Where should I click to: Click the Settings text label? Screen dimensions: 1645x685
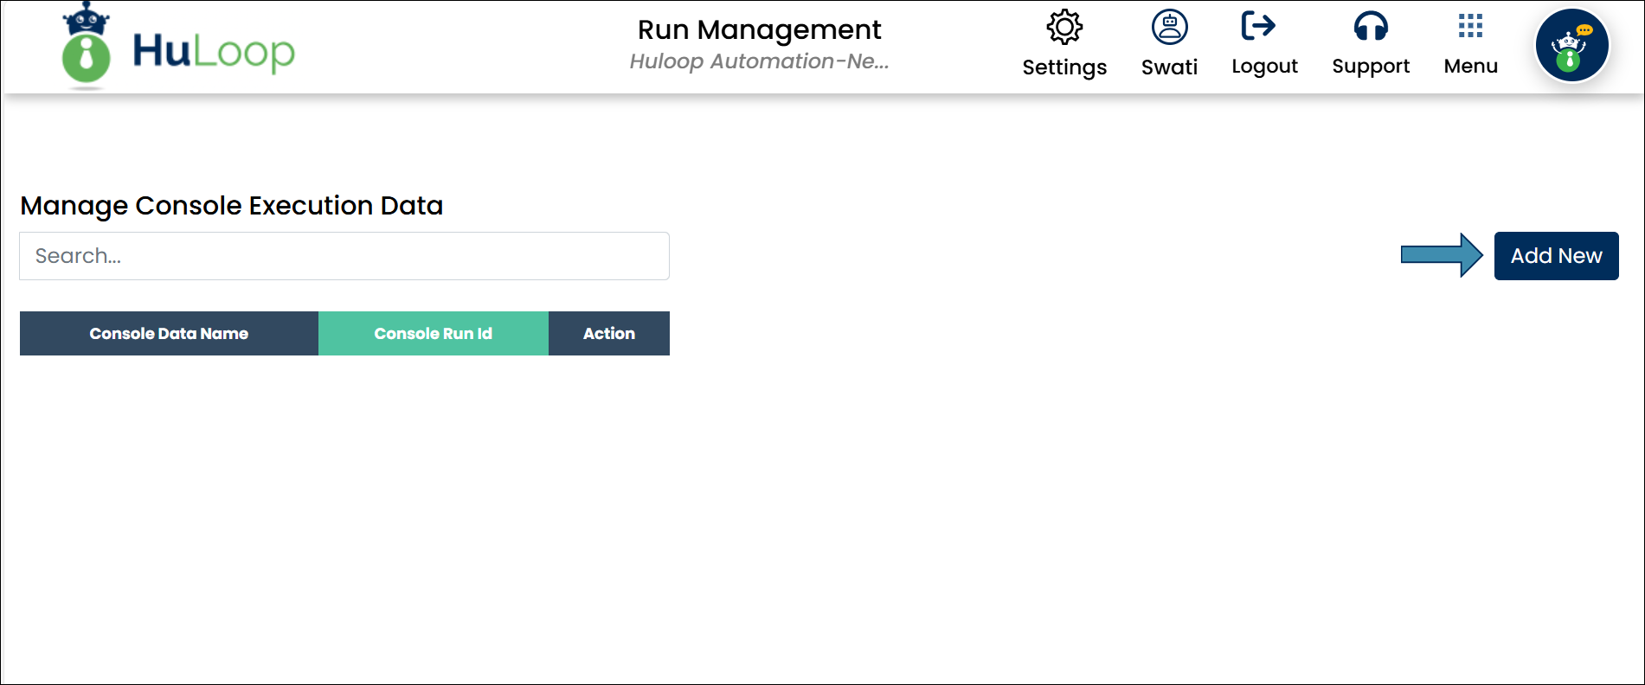(x=1064, y=67)
